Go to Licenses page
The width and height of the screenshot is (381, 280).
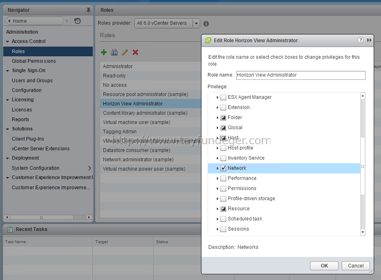(x=22, y=109)
